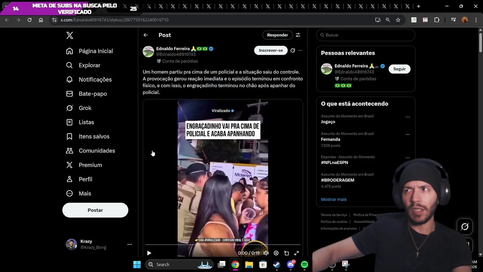Click the video progress bar
Viewport: 483px width, 272px height.
click(x=223, y=245)
